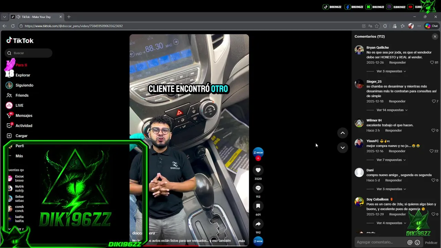Click the Cargar upload plus icon
Viewport: 441px width, 248px height.
pos(9,136)
